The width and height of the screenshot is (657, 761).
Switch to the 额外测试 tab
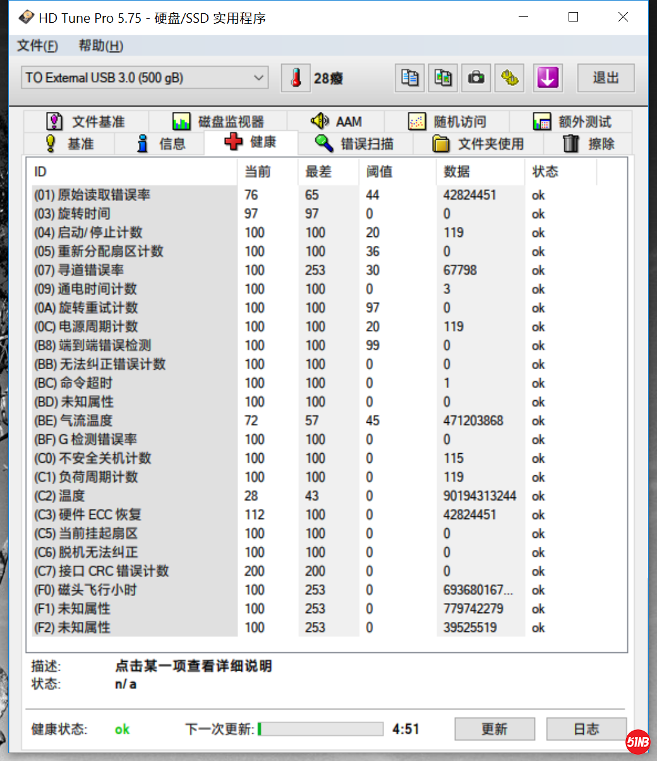click(572, 121)
